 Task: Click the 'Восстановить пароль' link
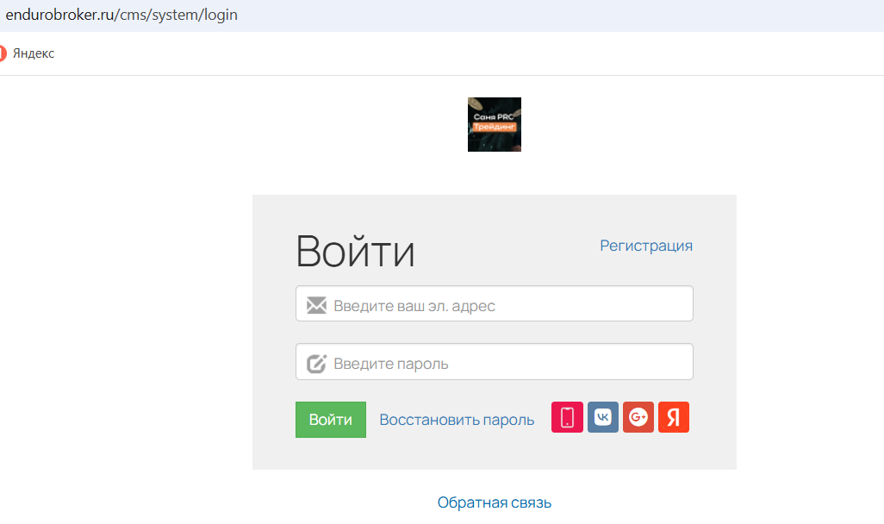point(457,420)
